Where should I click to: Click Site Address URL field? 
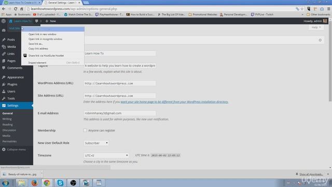[x=120, y=96]
